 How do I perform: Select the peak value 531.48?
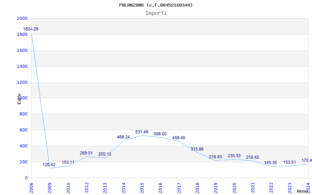tap(142, 132)
